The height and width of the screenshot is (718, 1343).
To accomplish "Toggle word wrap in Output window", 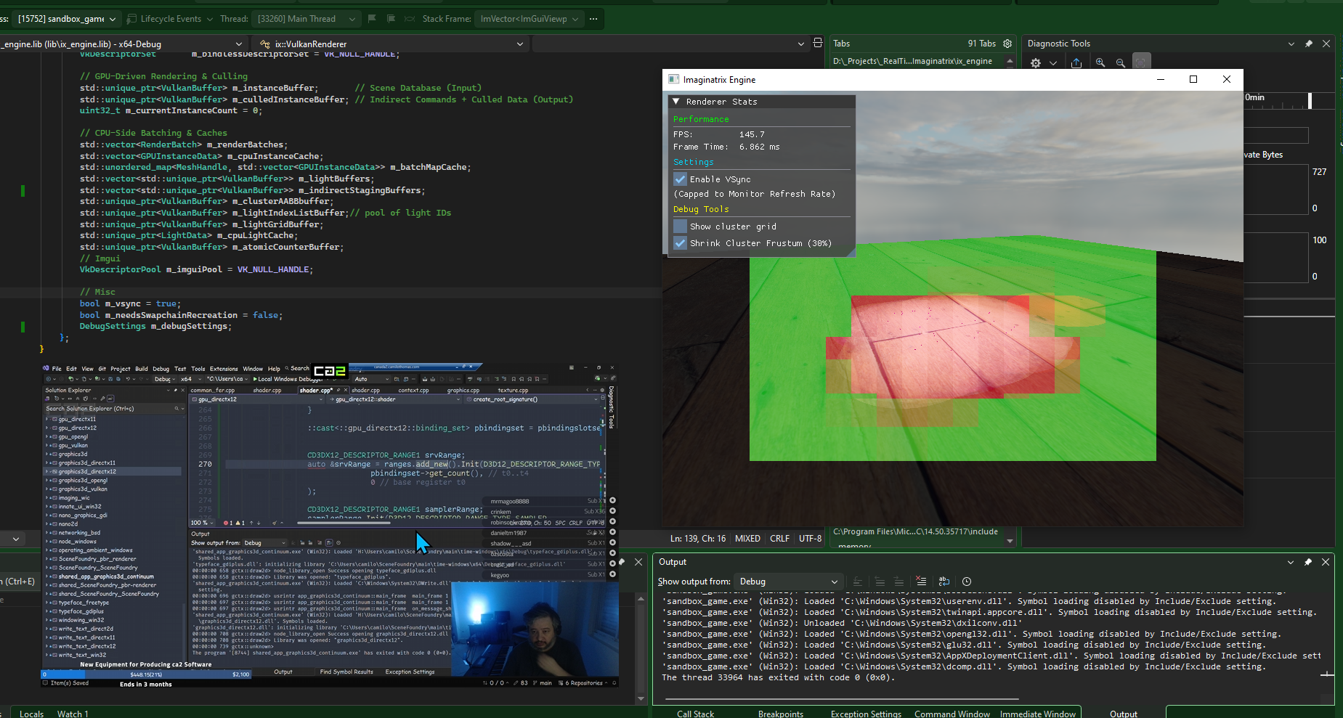I will pos(944,582).
